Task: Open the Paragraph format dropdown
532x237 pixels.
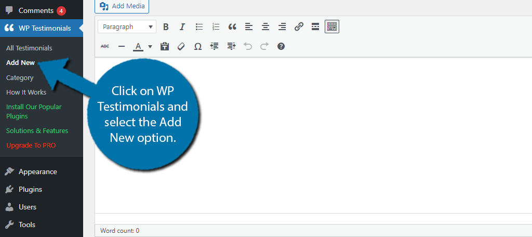Action: [x=127, y=27]
